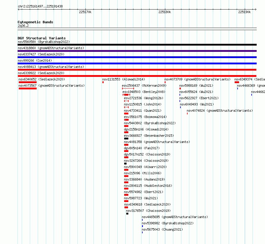Screen dimensions: 265x244
Task: Click the nsv6049493 (Wu2021) label
Action: click(197, 104)
